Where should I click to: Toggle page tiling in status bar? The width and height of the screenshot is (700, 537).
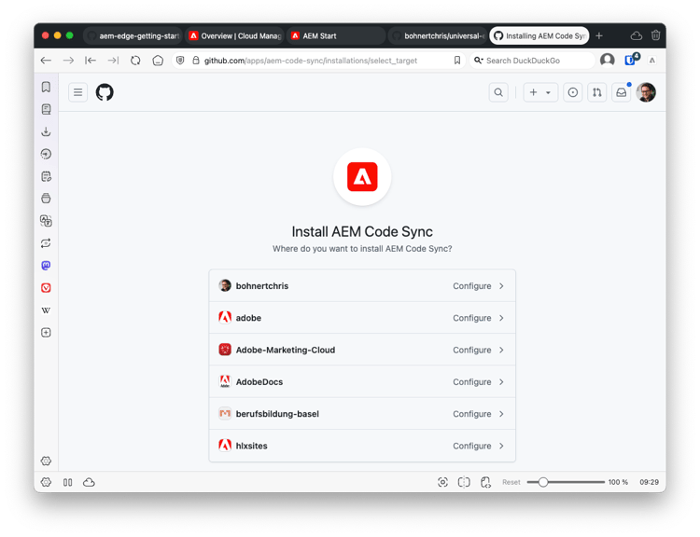click(464, 482)
